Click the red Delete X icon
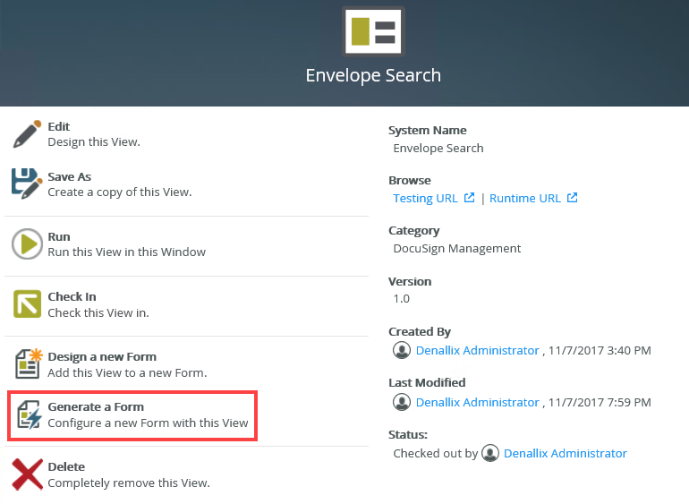Image resolution: width=689 pixels, height=504 pixels. click(28, 474)
